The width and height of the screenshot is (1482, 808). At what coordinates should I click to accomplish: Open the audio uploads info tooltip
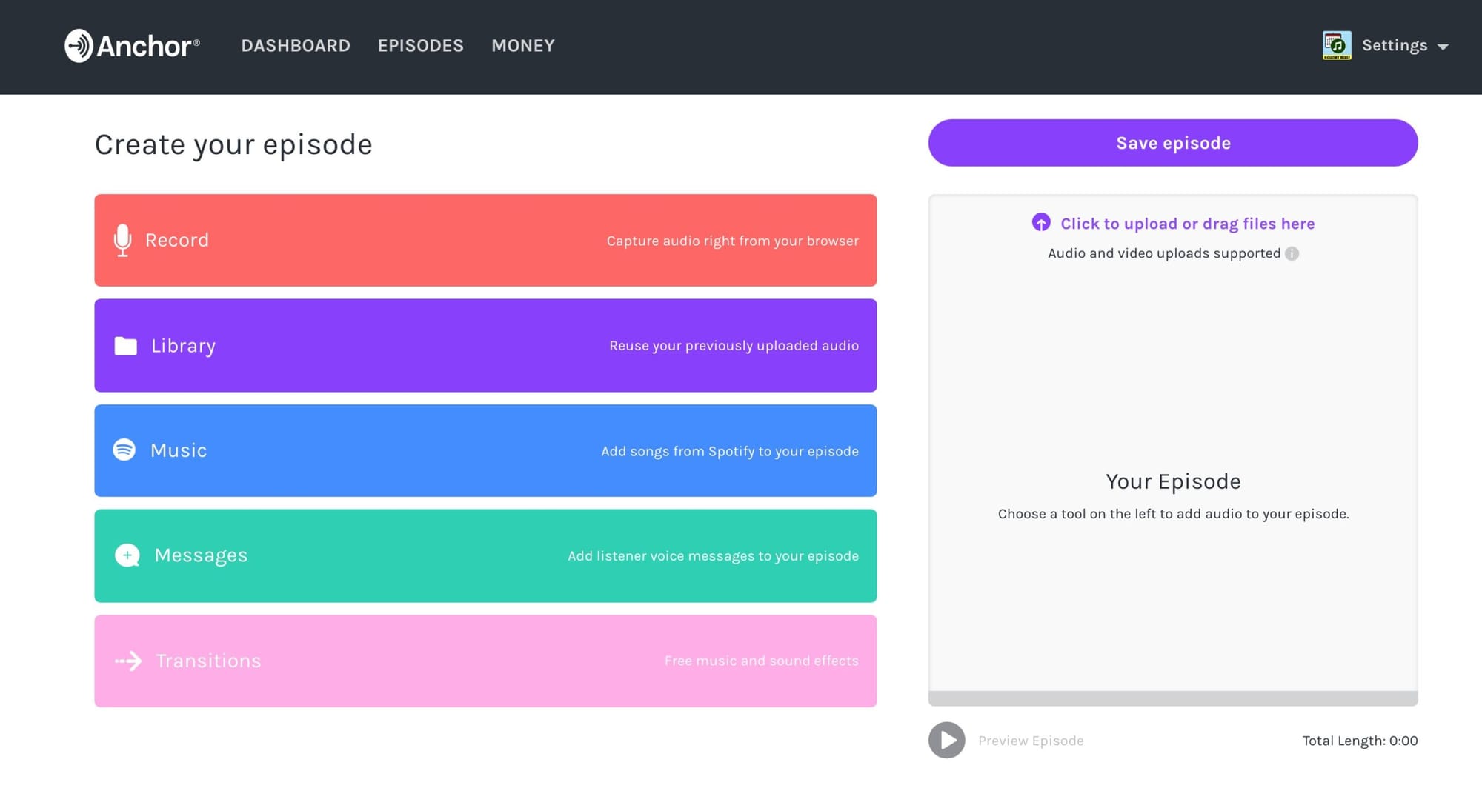coord(1292,253)
